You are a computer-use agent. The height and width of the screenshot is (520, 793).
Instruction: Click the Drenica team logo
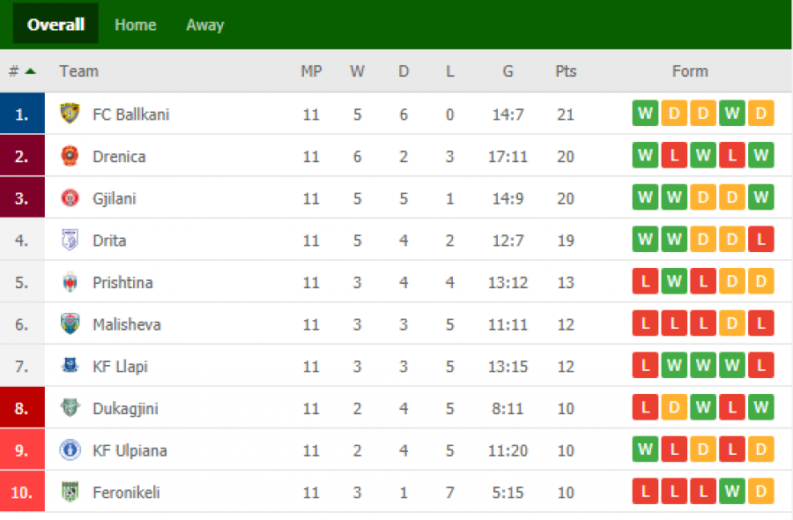click(x=70, y=156)
